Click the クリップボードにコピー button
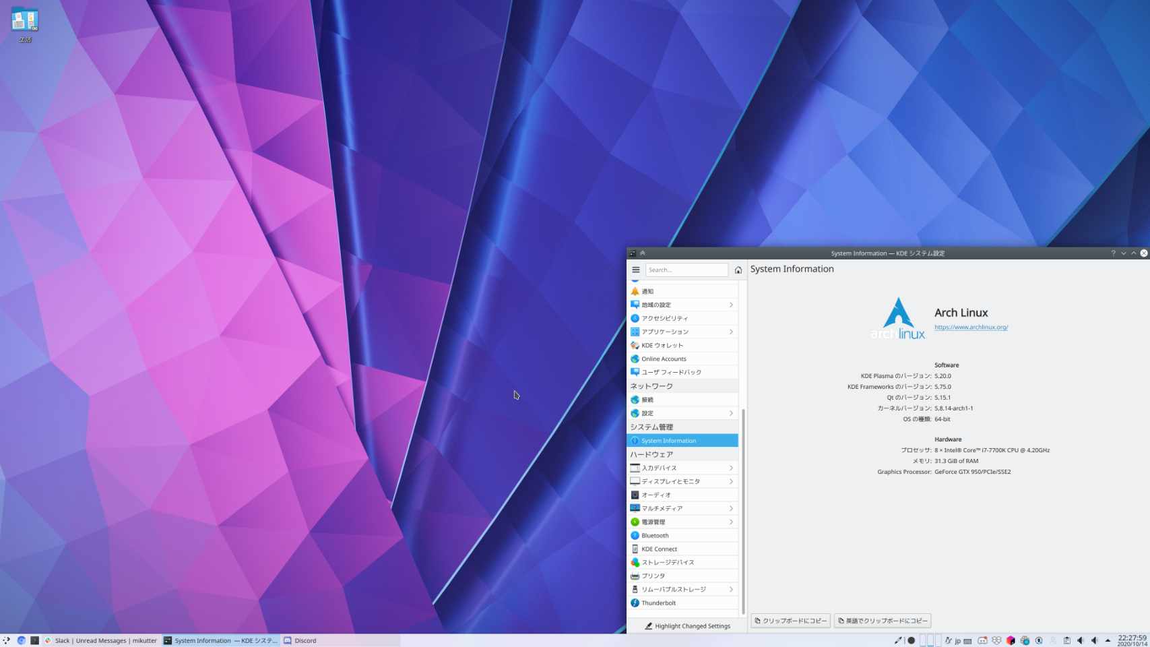 pyautogui.click(x=791, y=621)
